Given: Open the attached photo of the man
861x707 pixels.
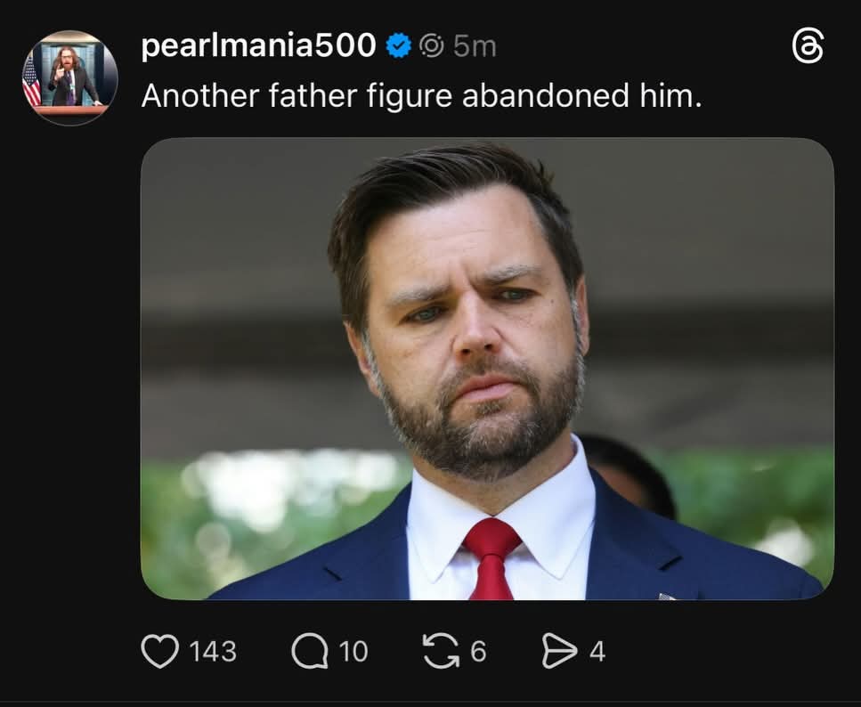Looking at the screenshot, I should (487, 368).
